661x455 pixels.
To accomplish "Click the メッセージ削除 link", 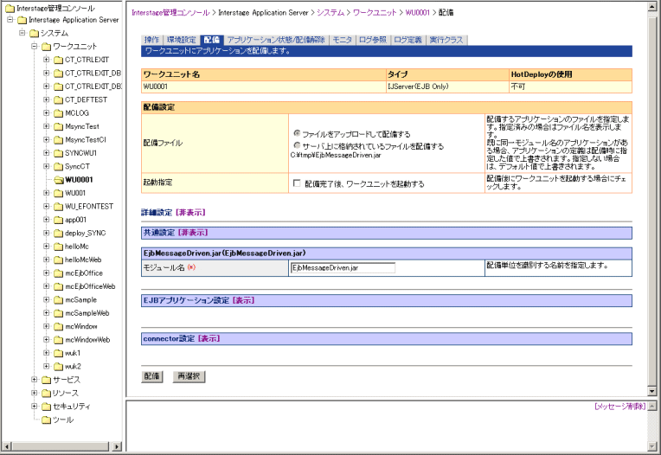I will (619, 406).
